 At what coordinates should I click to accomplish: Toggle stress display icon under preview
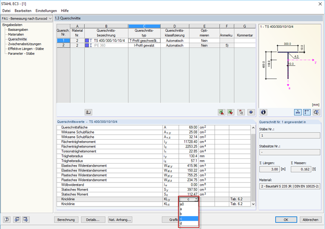pyautogui.click(x=298, y=112)
